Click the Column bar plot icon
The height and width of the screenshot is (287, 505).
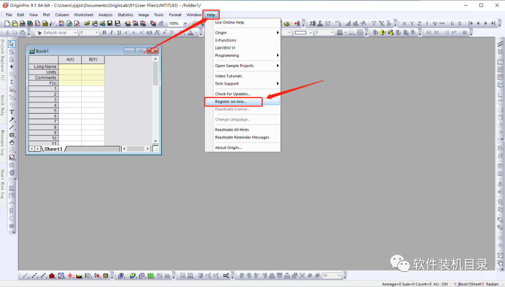coord(51,276)
